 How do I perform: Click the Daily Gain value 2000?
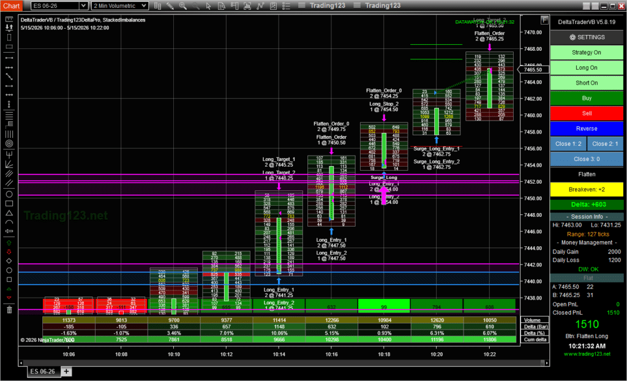pyautogui.click(x=614, y=252)
